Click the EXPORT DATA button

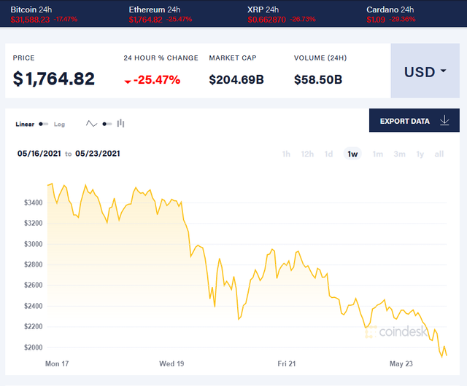point(414,120)
